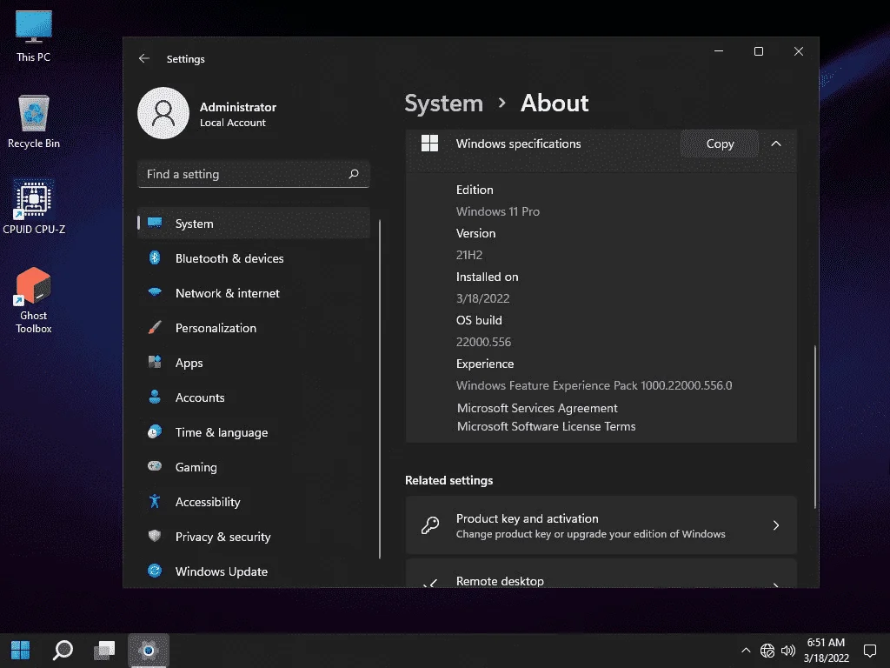
Task: Open Microsoft Software License Terms link
Action: pyautogui.click(x=546, y=426)
